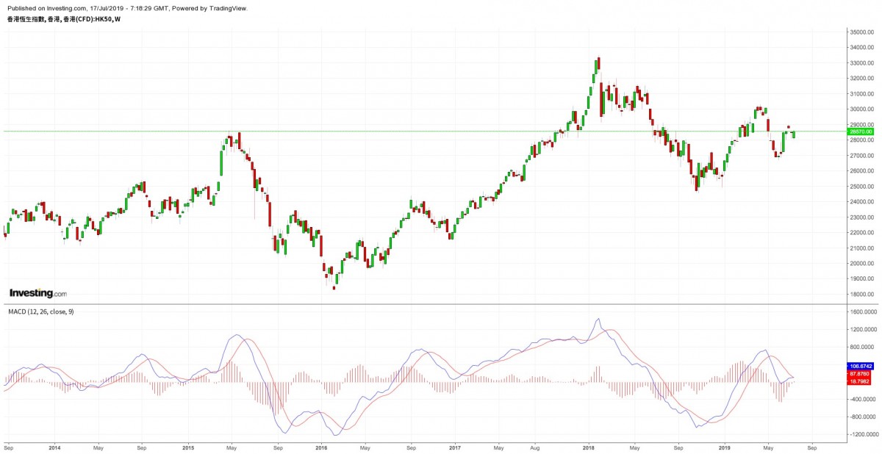The image size is (882, 454).
Task: Select the MACD (12, 26, close, 9) indicator label
Action: [x=41, y=311]
